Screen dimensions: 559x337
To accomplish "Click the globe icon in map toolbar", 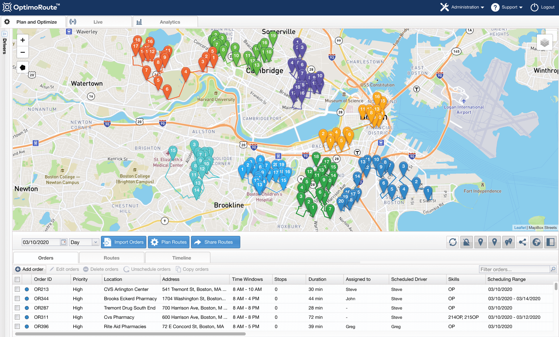I will 536,242.
